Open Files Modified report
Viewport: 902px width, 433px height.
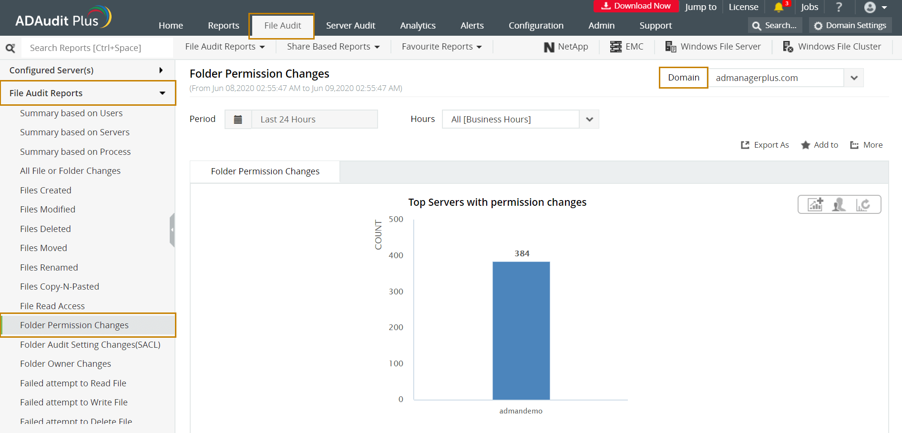coord(48,210)
